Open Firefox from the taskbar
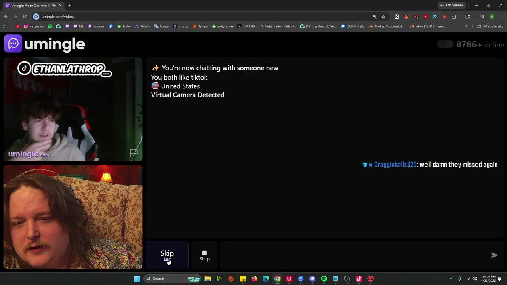This screenshot has height=285, width=507. pyautogui.click(x=254, y=279)
